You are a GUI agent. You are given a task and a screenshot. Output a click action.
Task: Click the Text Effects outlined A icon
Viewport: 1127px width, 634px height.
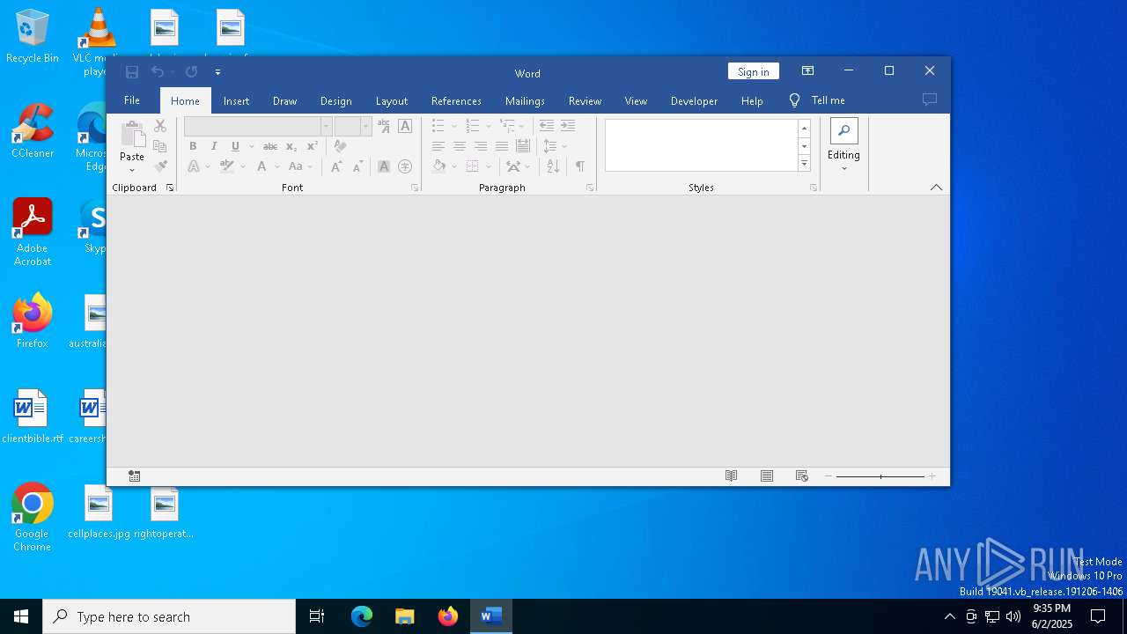tap(194, 166)
